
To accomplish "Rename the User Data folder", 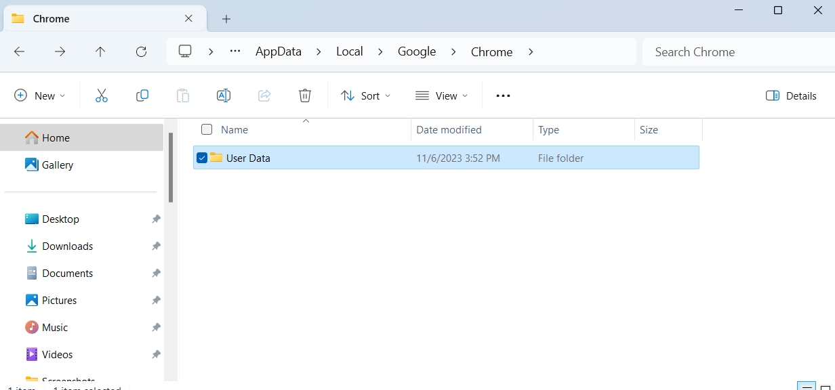I will tap(224, 95).
